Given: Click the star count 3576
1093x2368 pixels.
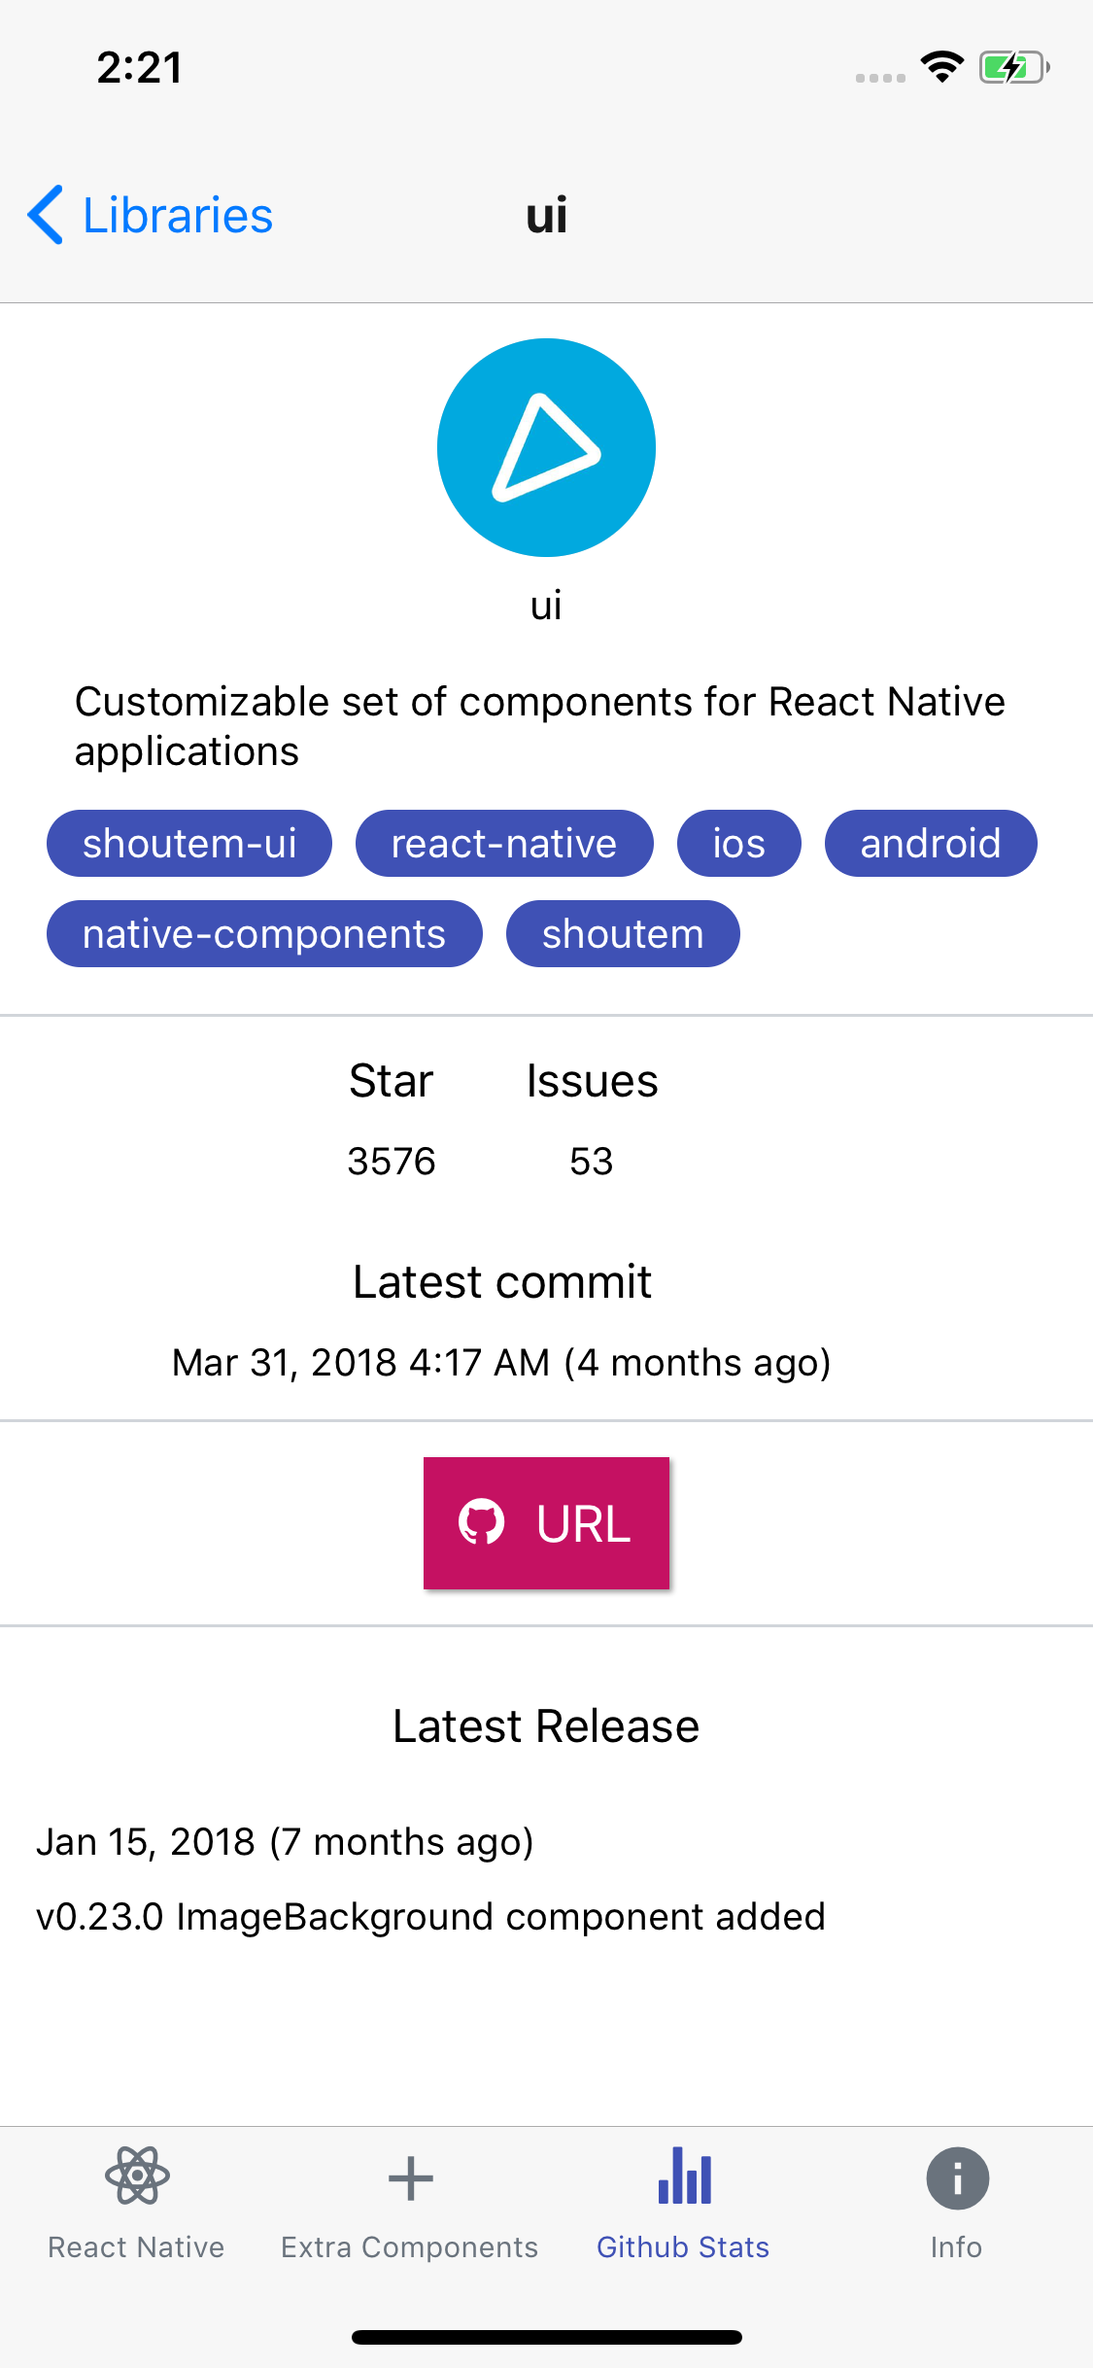Looking at the screenshot, I should [x=392, y=1161].
